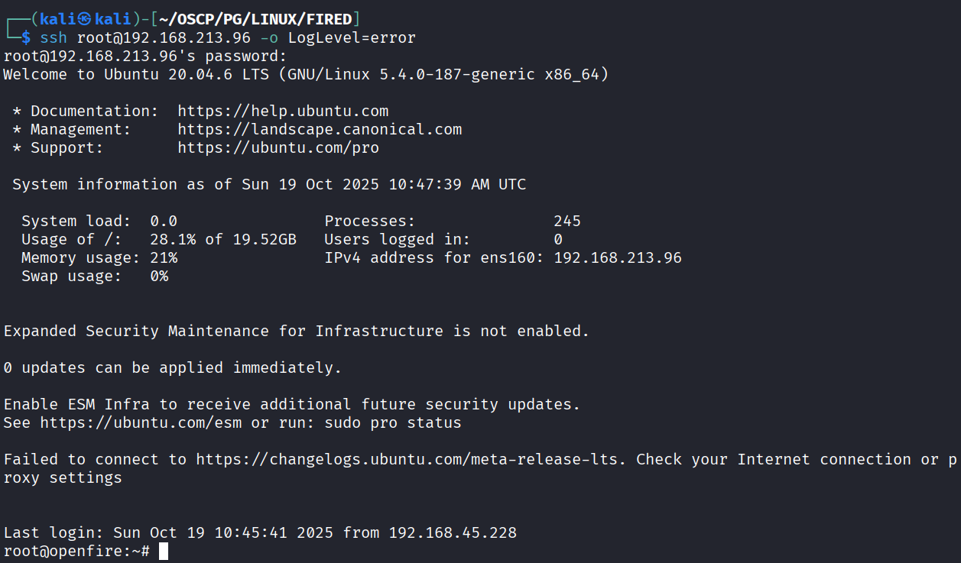The image size is (961, 563).
Task: Click the terminal cursor block
Action: point(164,552)
